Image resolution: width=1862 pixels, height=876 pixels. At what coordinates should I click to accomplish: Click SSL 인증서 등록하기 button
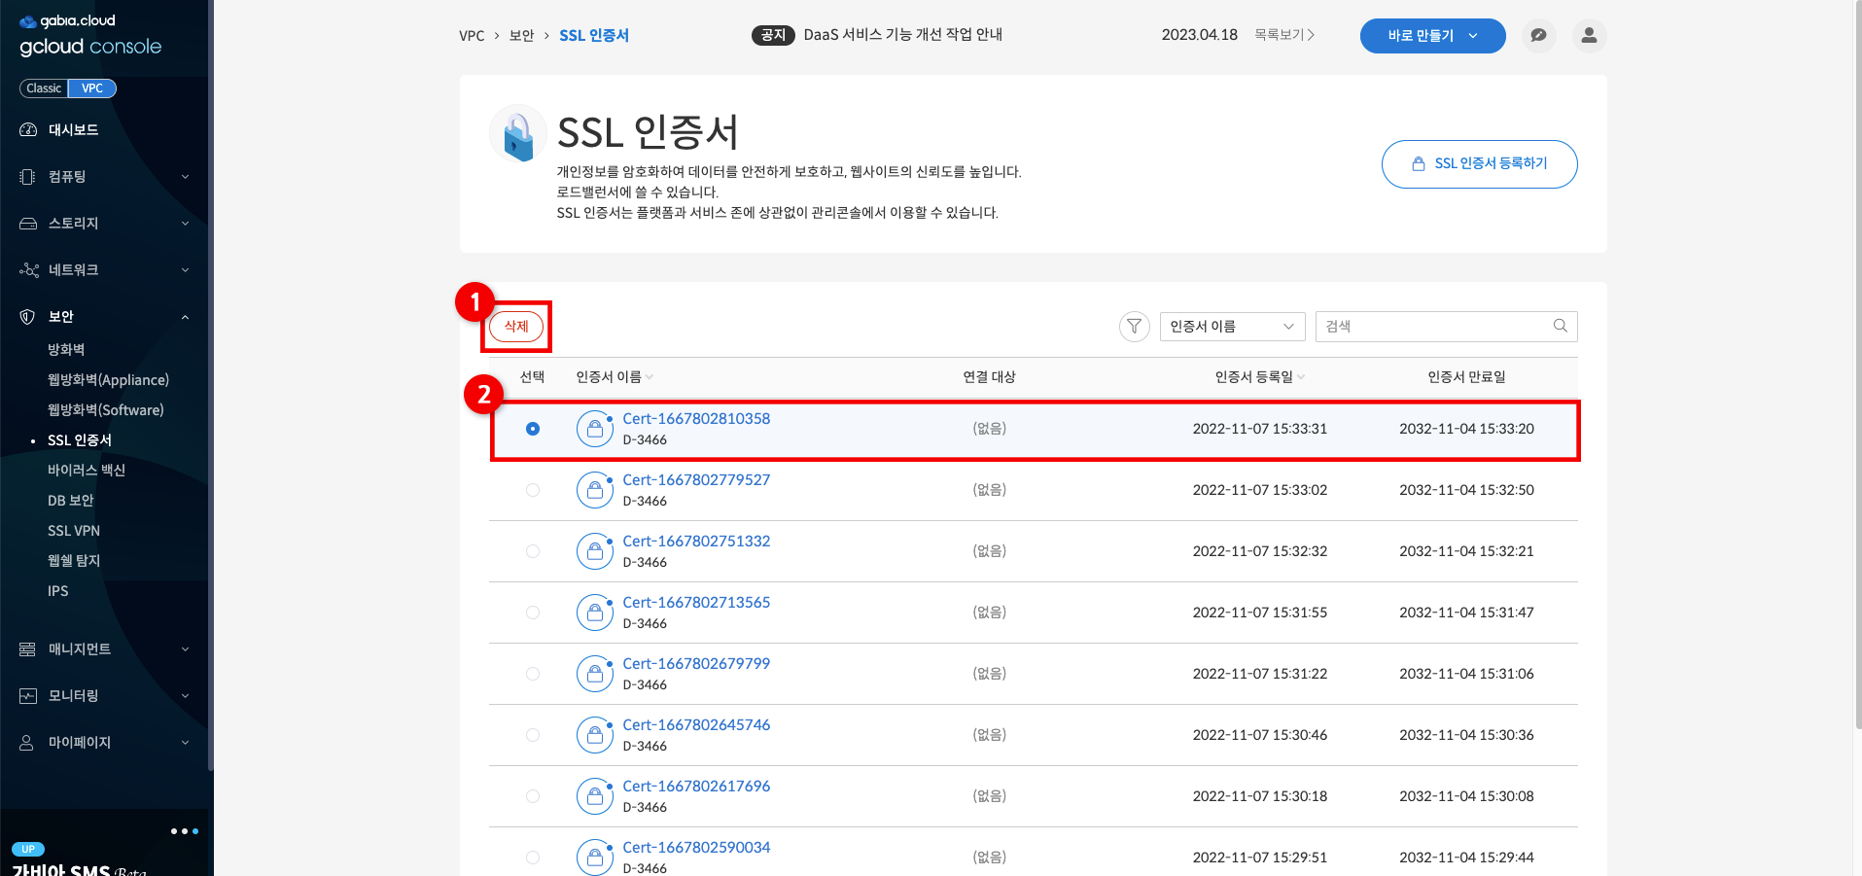tap(1479, 164)
